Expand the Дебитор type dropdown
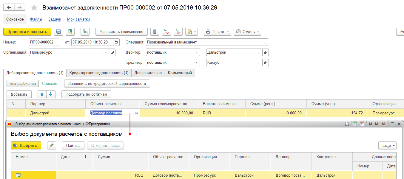The width and height of the screenshot is (404, 179). coord(197,52)
